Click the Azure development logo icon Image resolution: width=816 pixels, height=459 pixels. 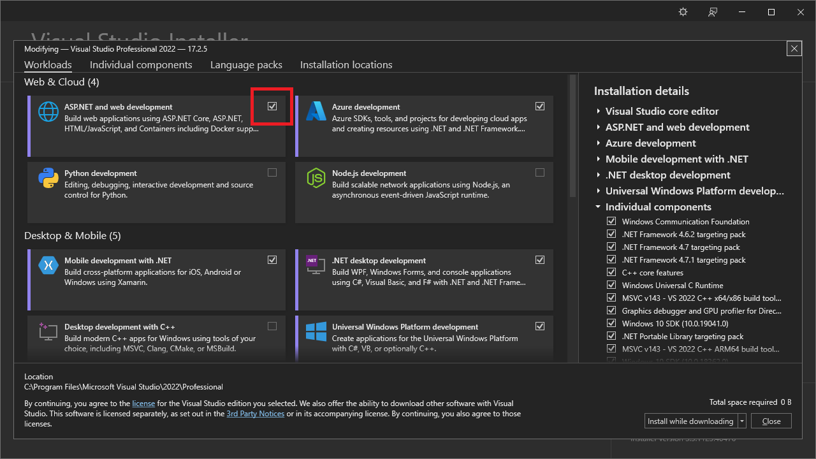click(x=316, y=112)
